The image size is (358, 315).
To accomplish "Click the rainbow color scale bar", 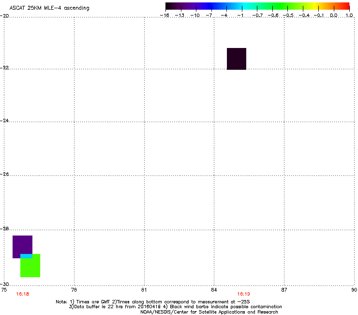I will tap(257, 6).
